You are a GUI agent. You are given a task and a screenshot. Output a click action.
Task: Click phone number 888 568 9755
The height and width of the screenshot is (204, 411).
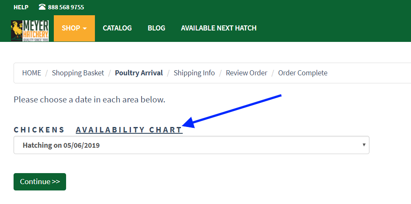(66, 7)
